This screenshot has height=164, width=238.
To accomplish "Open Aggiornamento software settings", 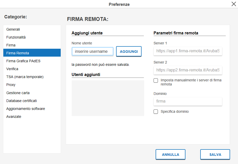I will 32,109.
